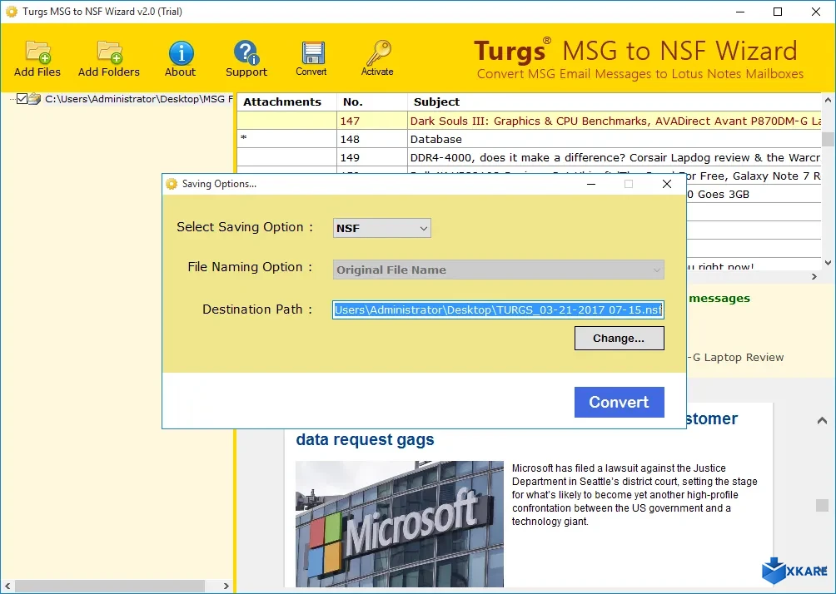
Task: Click the Change... button
Action: [x=619, y=339]
